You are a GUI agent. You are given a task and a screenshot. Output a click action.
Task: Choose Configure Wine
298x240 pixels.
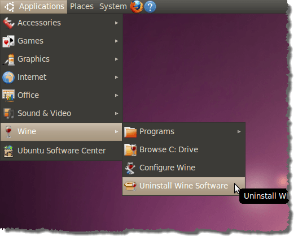(x=183, y=168)
